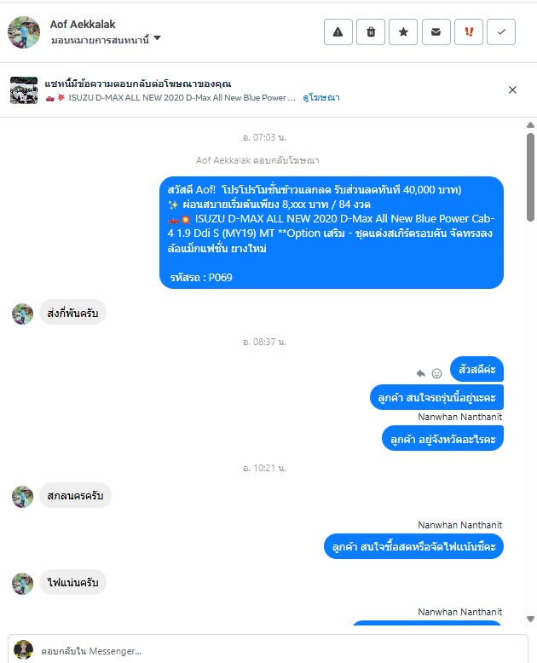Mark conversation as spam with warning icon
This screenshot has width=537, height=663.
click(338, 32)
